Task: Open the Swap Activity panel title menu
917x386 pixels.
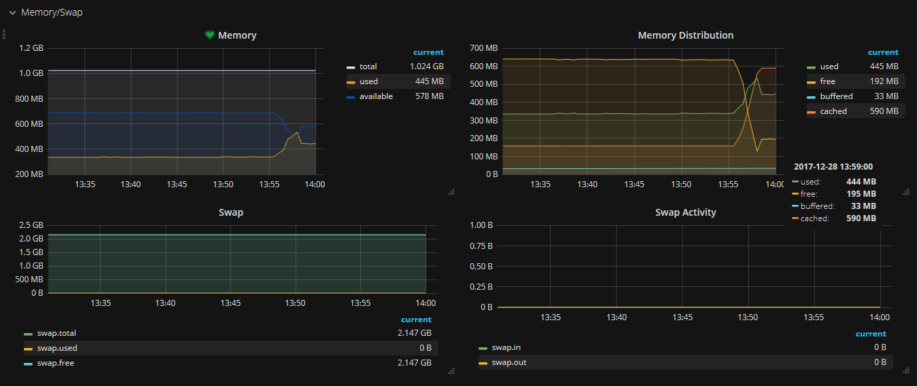Action: tap(685, 212)
